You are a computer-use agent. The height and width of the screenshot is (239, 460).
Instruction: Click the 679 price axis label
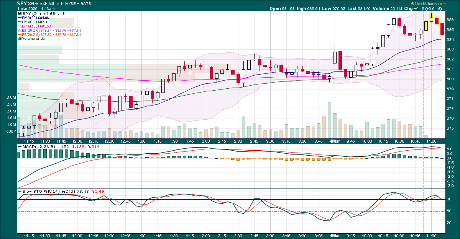451,89
